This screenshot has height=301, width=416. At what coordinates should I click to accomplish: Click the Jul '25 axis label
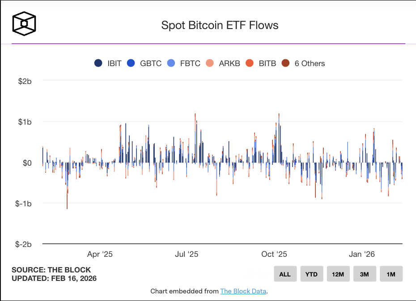click(187, 254)
